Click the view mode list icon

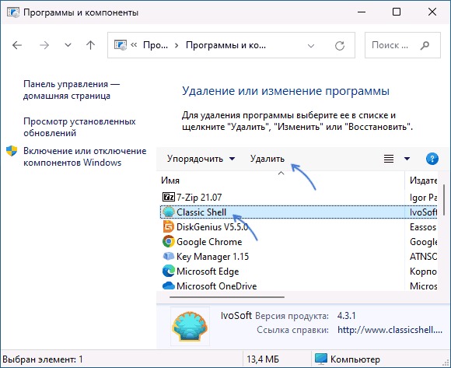[389, 159]
